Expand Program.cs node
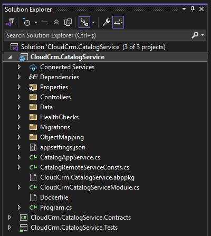 (19, 207)
